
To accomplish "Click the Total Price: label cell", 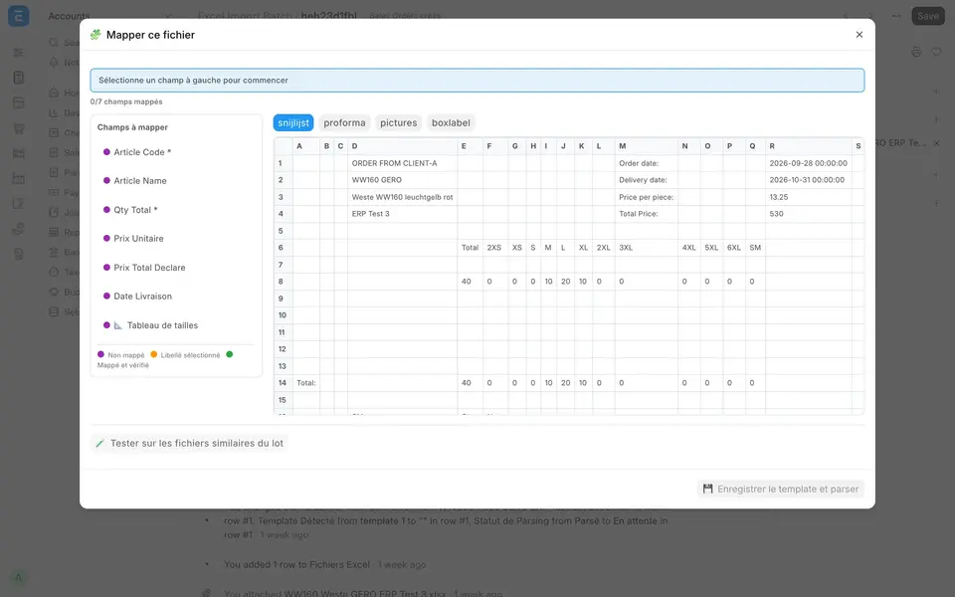I will (647, 214).
